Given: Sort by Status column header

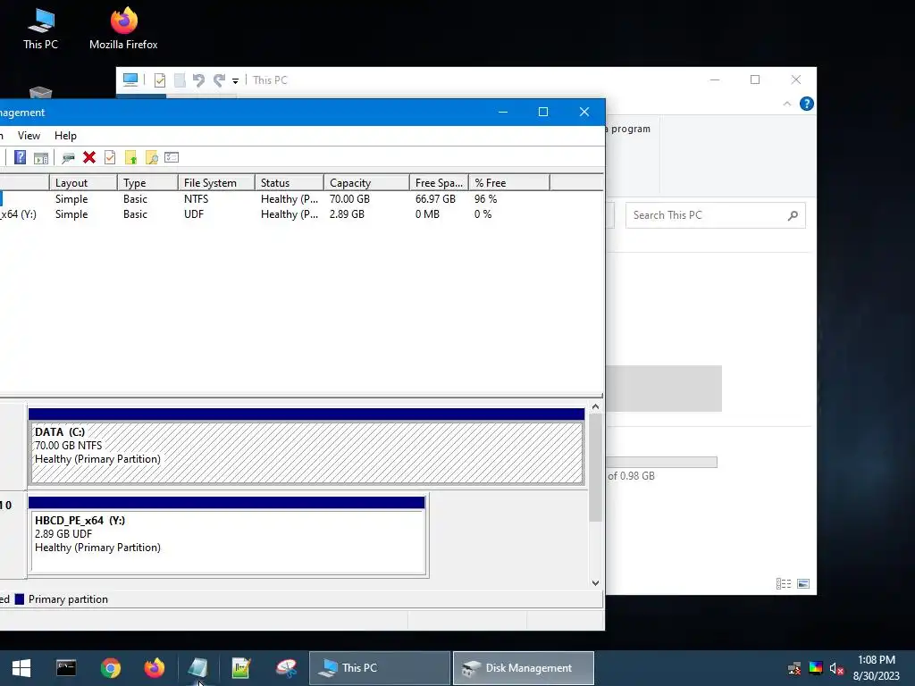Looking at the screenshot, I should [x=290, y=182].
